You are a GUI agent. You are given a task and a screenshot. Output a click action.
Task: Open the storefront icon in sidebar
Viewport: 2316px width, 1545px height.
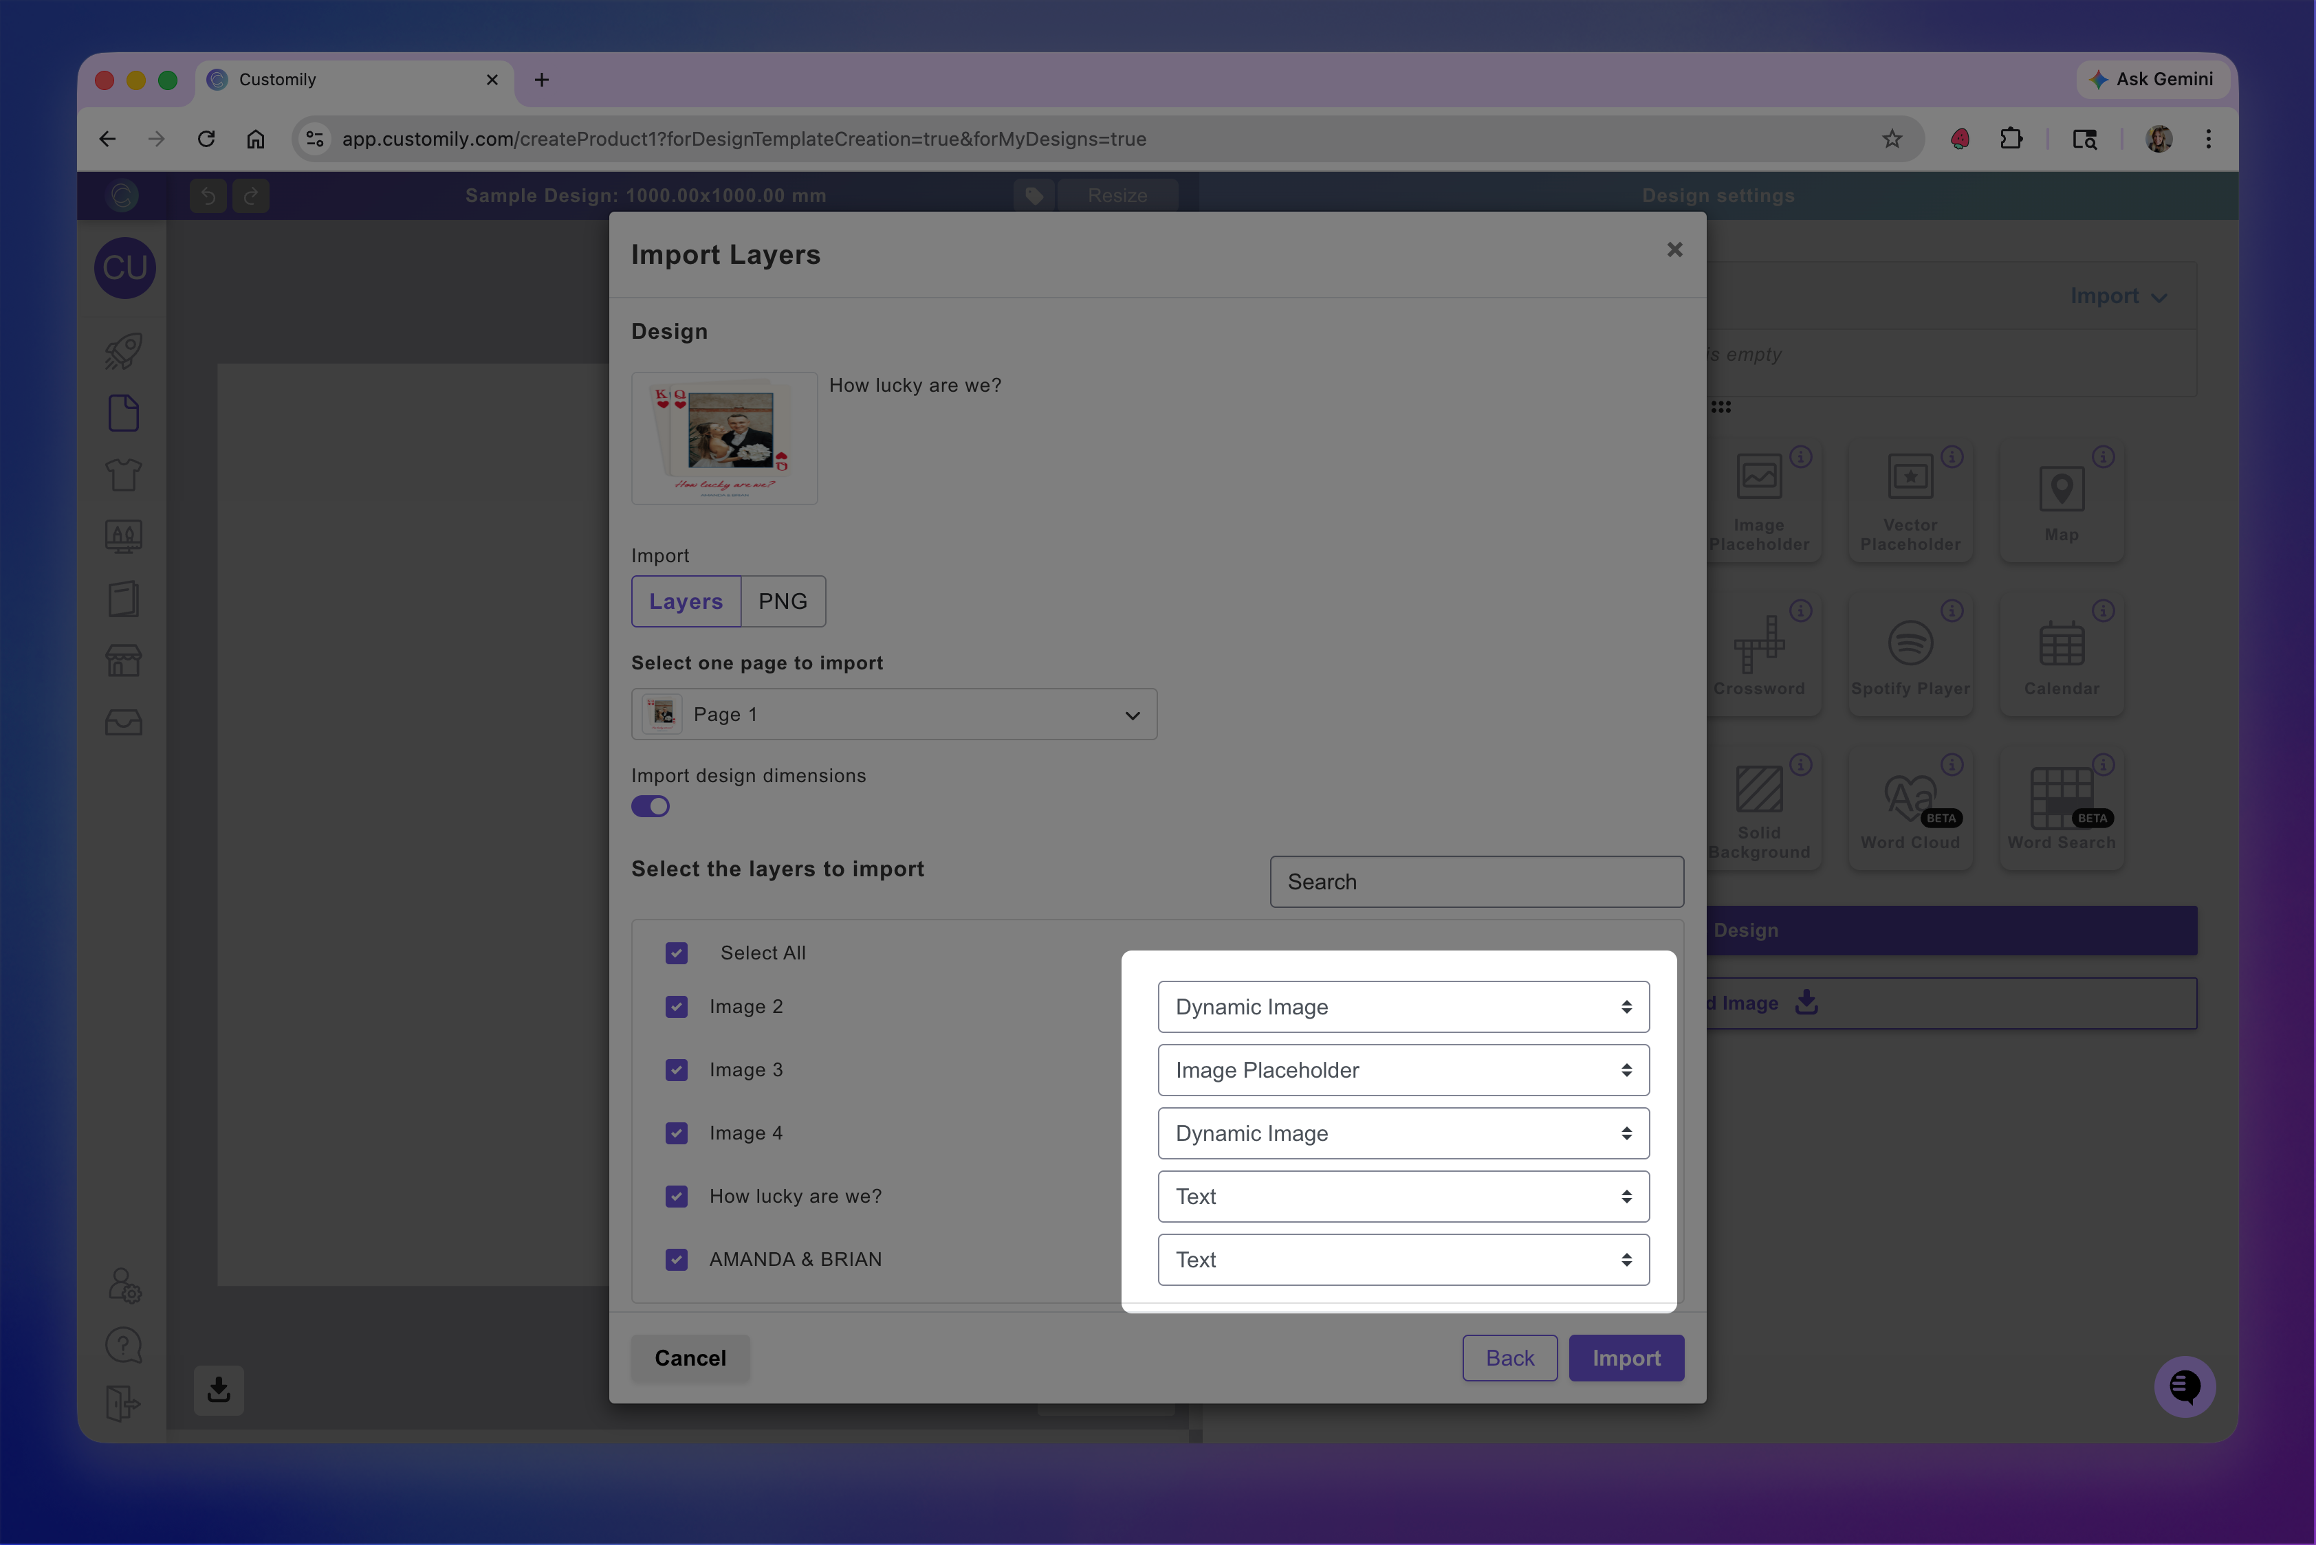(x=123, y=660)
